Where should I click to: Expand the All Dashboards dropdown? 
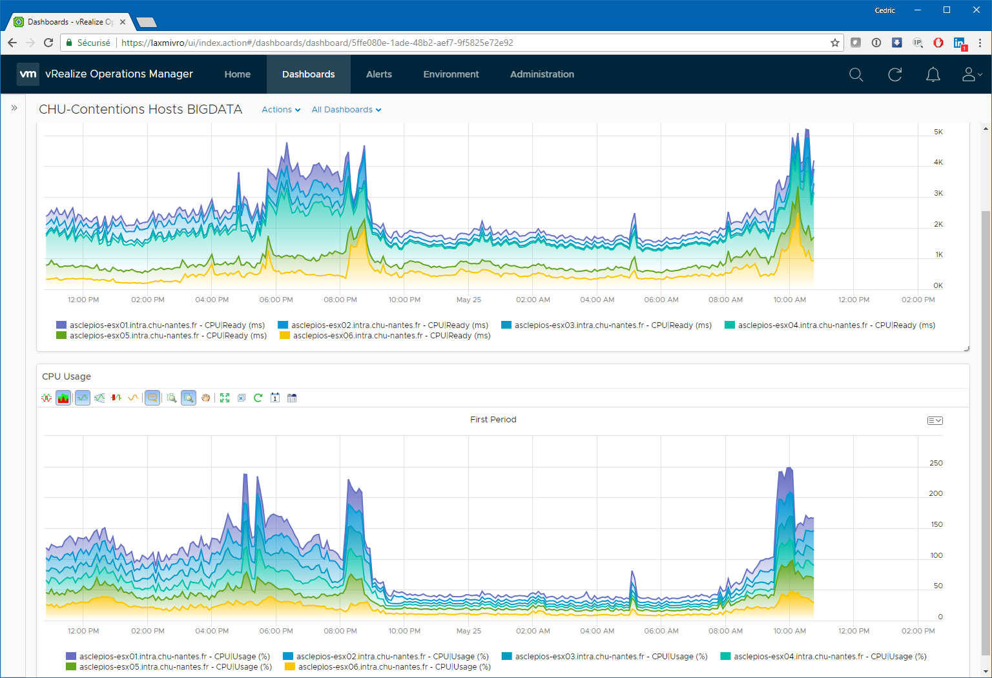(346, 110)
